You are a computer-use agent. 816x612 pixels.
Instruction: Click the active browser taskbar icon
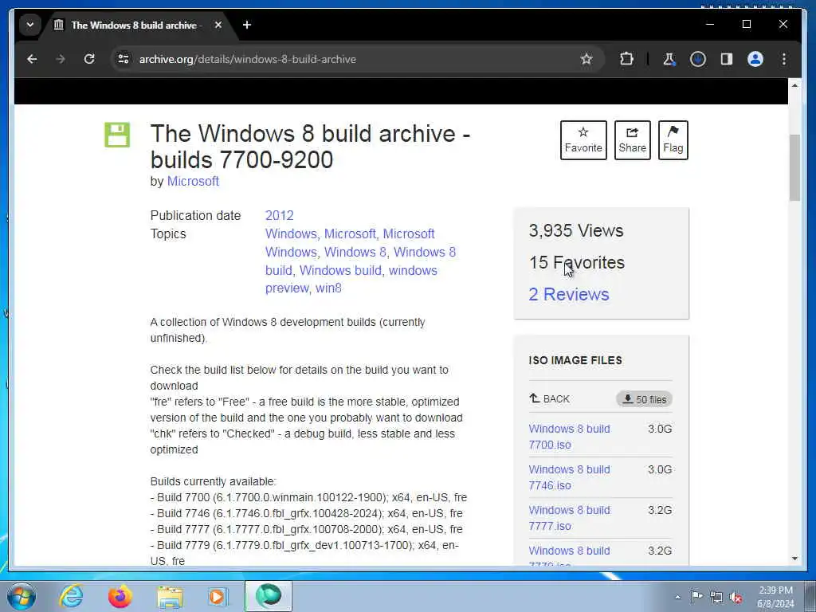(x=268, y=596)
